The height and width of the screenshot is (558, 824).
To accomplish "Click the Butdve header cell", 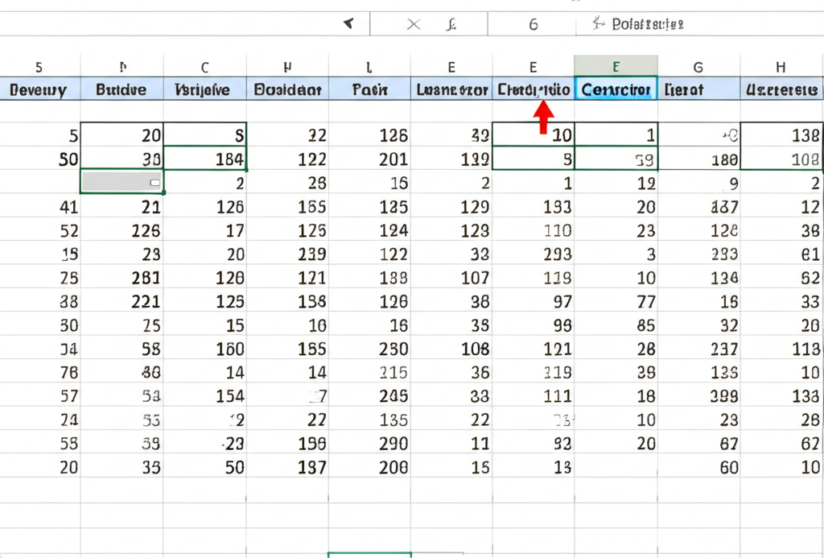I will pyautogui.click(x=122, y=89).
